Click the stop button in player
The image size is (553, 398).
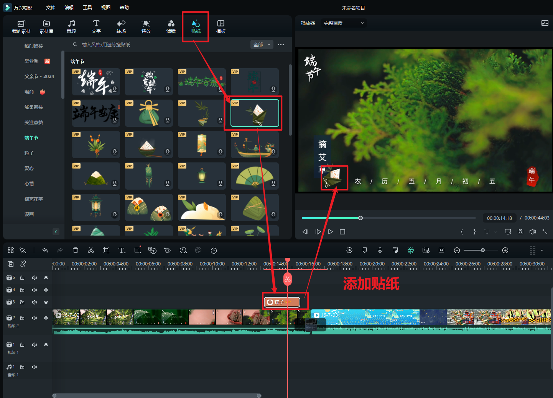pos(342,232)
